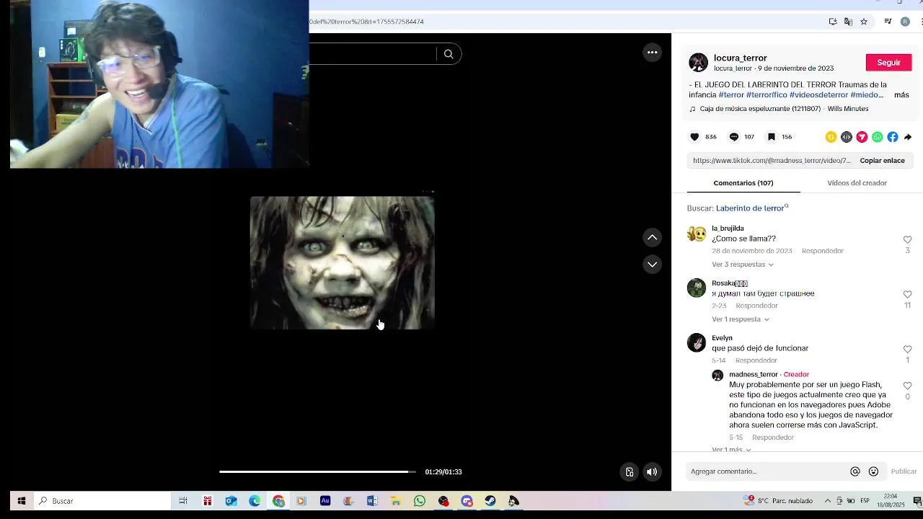The width and height of the screenshot is (923, 519).
Task: Like the video with the heart icon
Action: tap(694, 137)
